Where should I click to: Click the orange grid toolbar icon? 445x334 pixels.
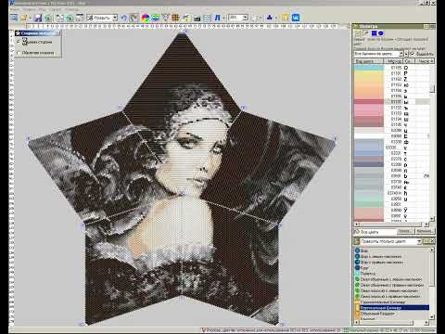(x=175, y=18)
